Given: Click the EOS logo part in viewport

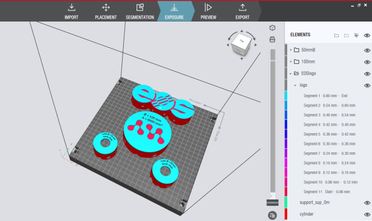Looking at the screenshot, I should coord(163,105).
